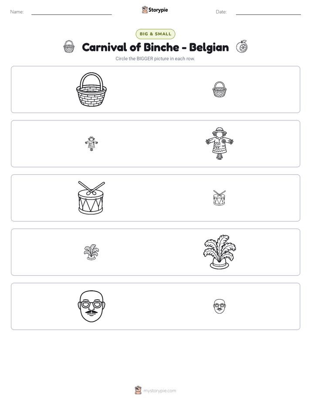
Task: Click the small drum picture
Action: coord(220,198)
